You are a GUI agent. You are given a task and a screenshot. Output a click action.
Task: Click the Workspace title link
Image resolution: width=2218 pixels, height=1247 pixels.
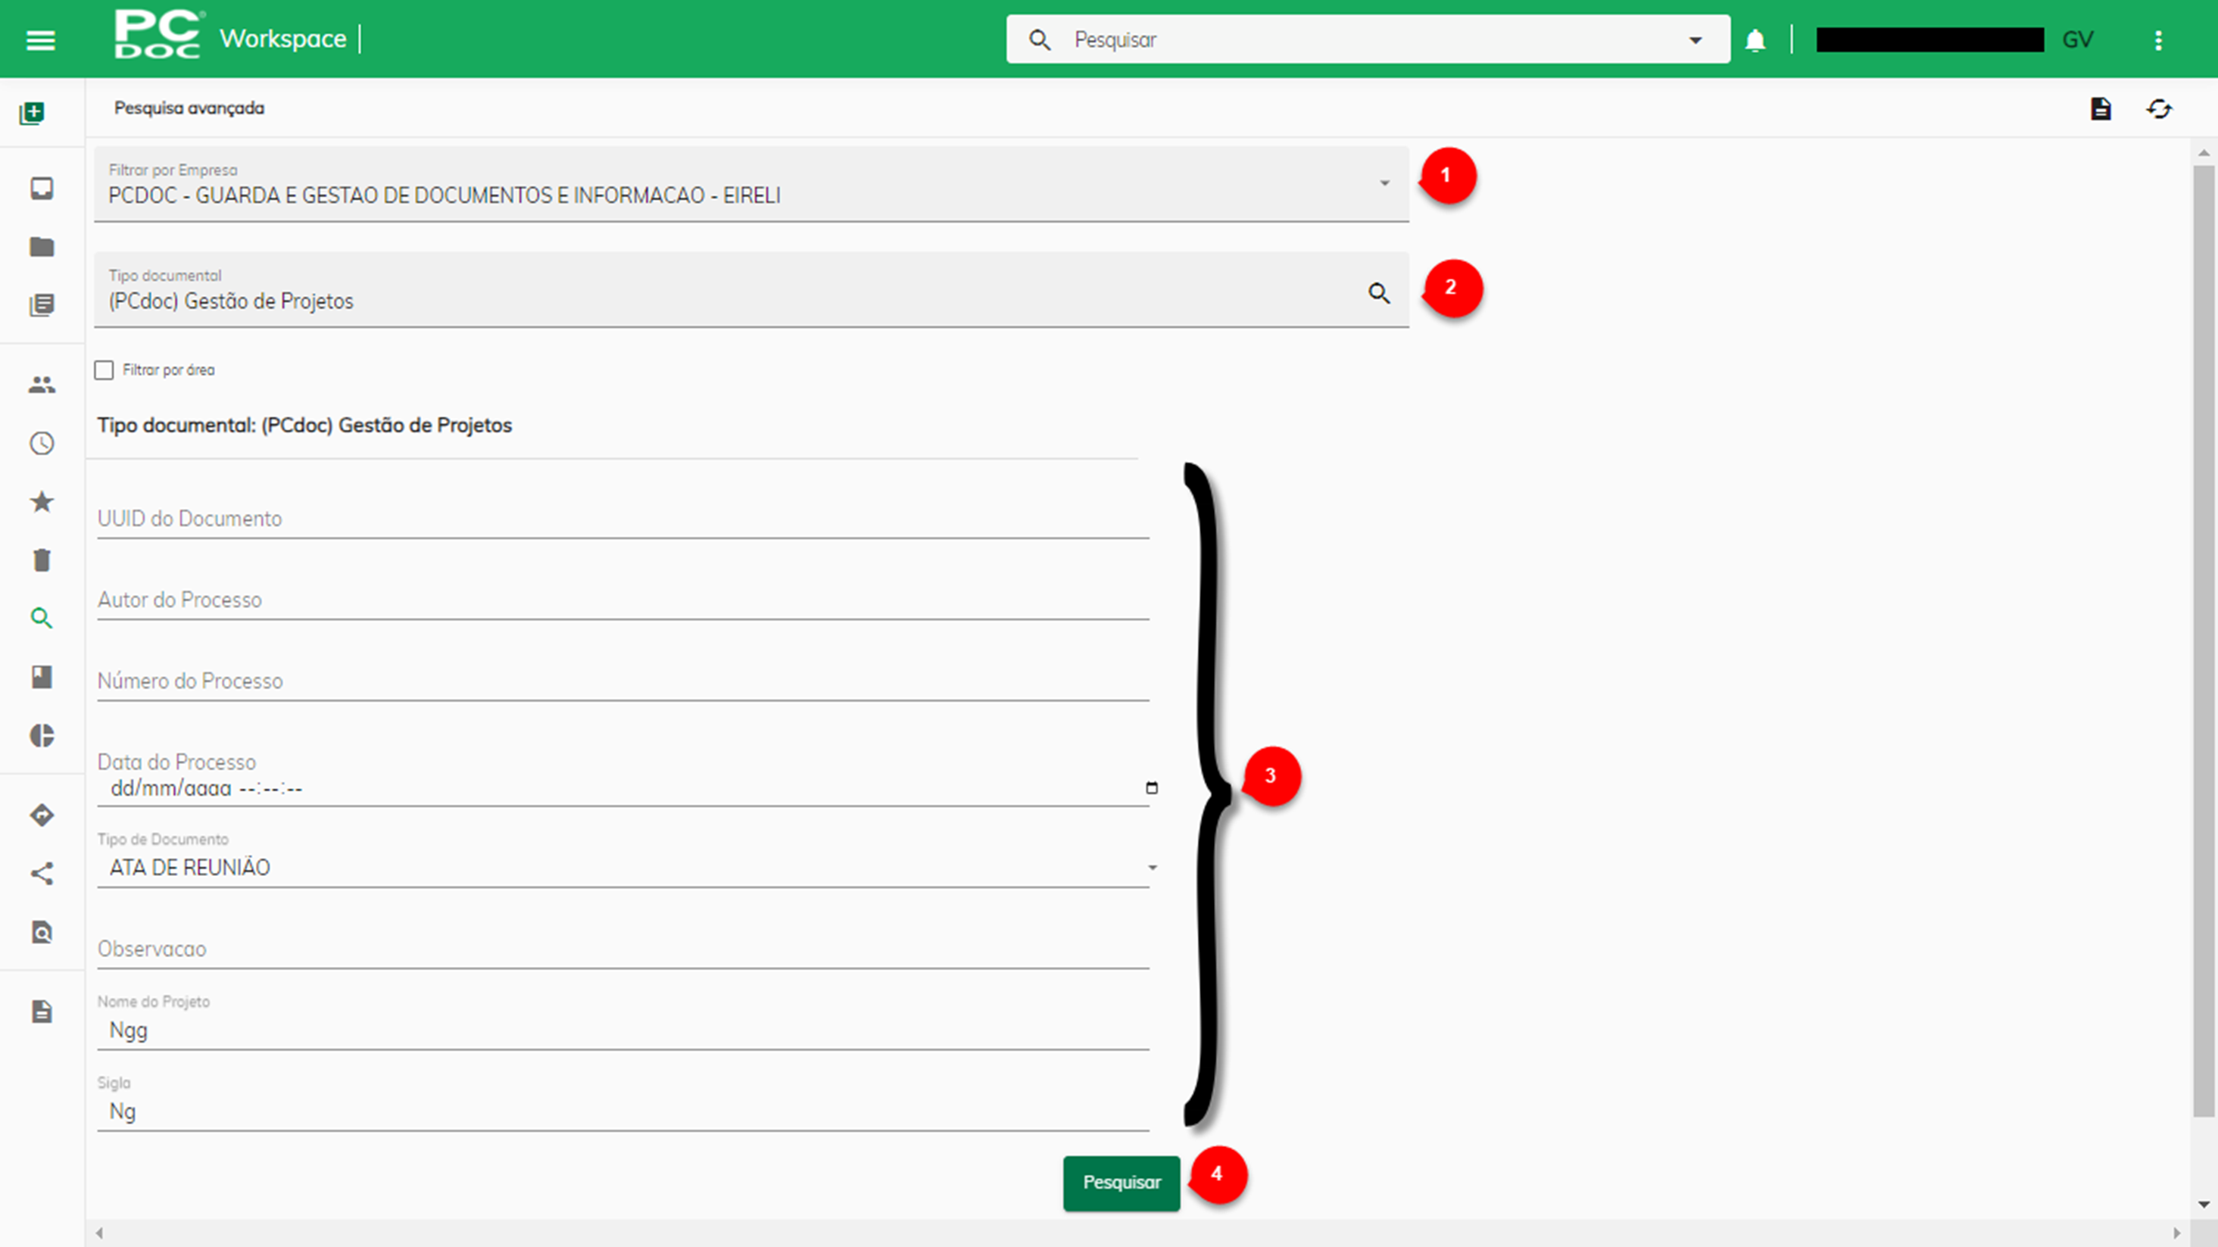pos(282,39)
